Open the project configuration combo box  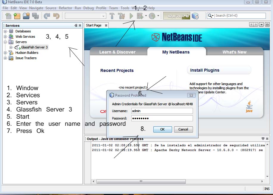85,16
